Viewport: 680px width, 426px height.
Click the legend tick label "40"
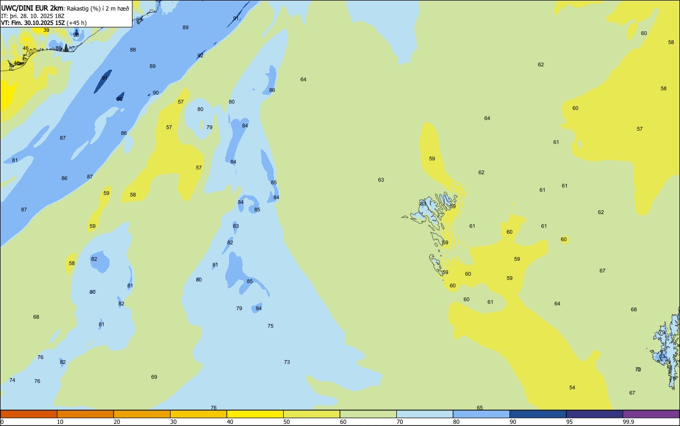click(230, 422)
